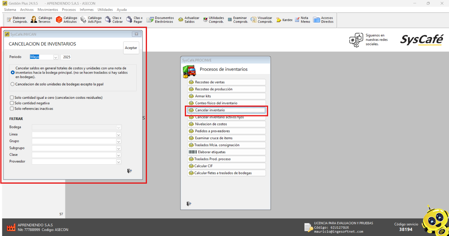Viewport: 449px width, 236px height.
Task: Open the Movimientos menu
Action: click(48, 10)
